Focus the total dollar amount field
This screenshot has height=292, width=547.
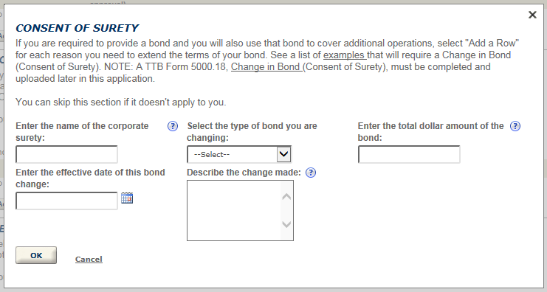(x=409, y=154)
